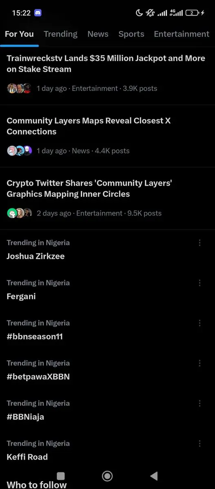Open the three-dot menu beside Keffi Road
This screenshot has height=489, width=215.
199,443
